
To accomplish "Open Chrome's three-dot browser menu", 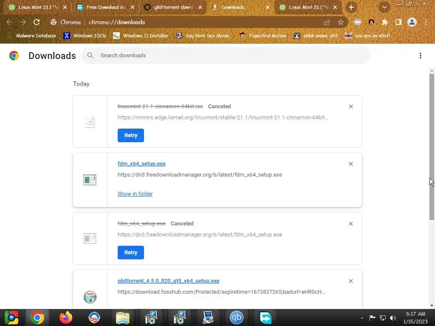I will pos(426,22).
